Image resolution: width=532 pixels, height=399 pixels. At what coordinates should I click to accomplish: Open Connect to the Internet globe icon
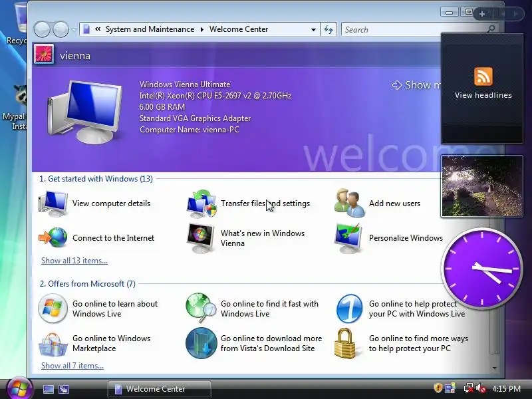click(53, 237)
